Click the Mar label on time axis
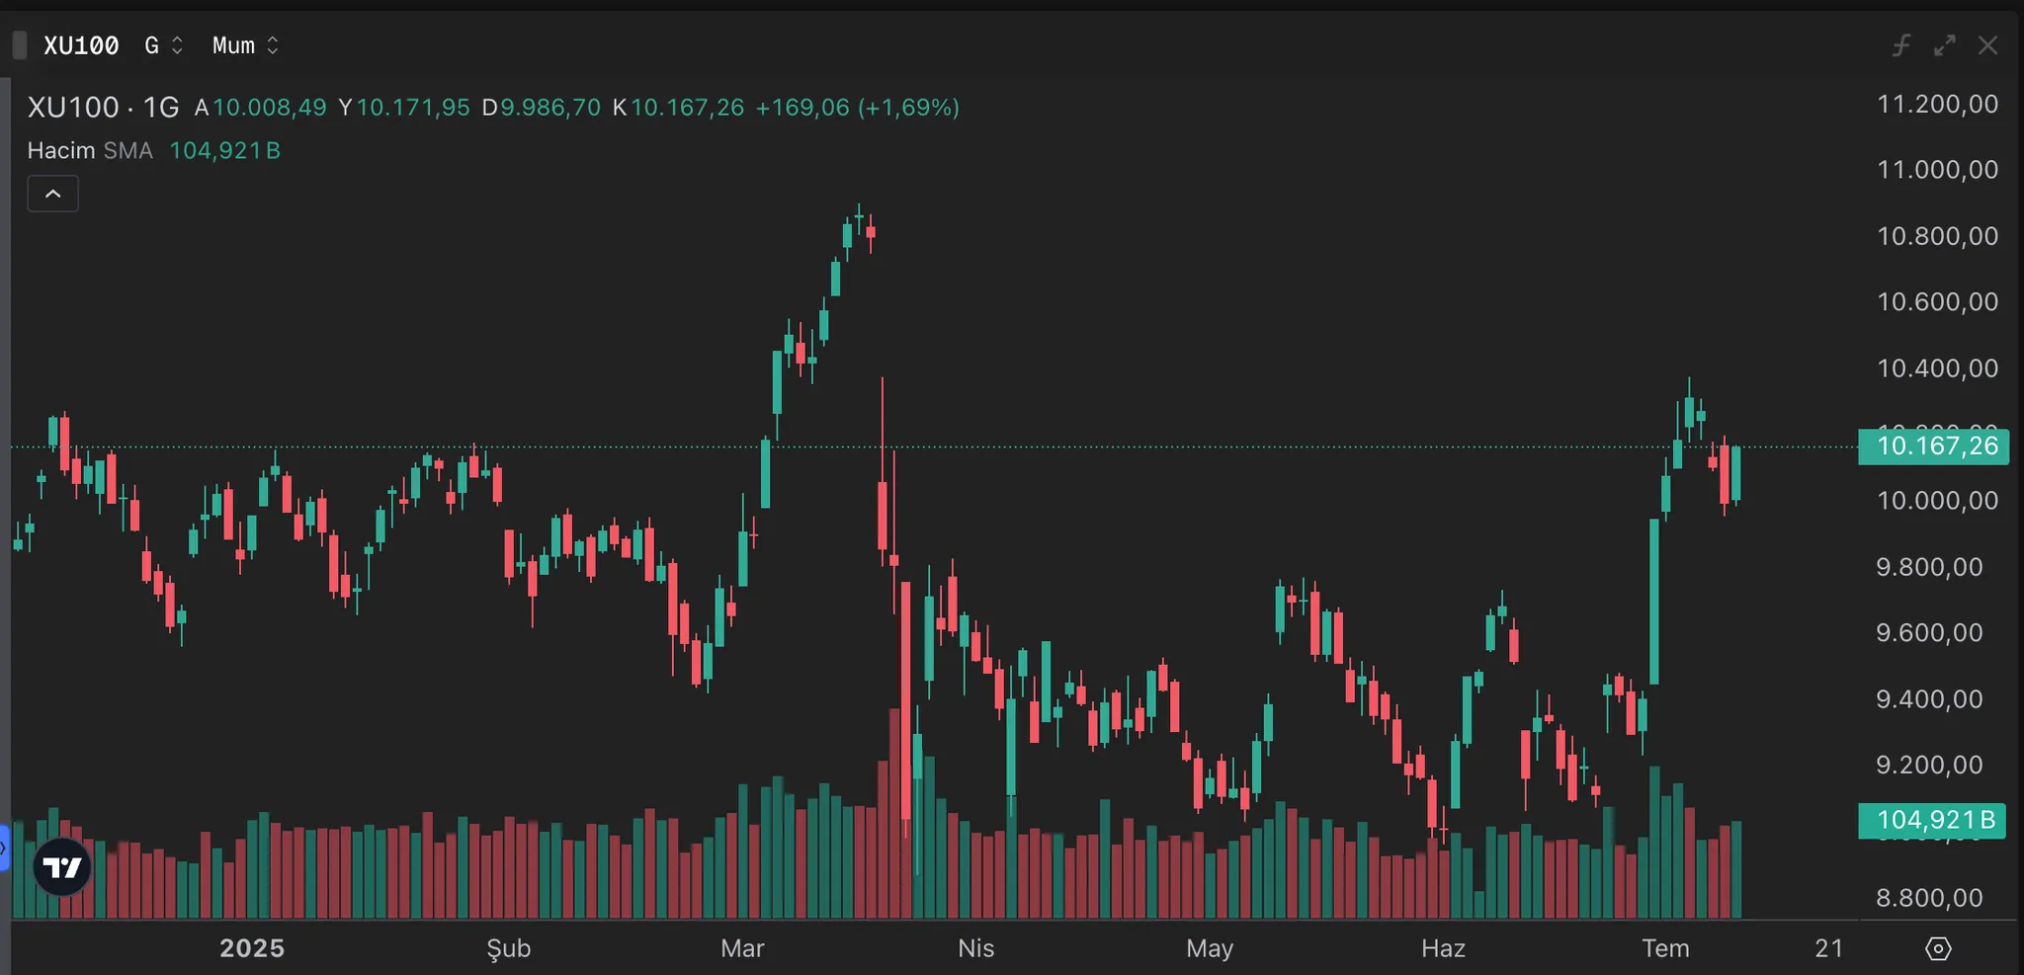Viewport: 2024px width, 975px height. (x=743, y=948)
